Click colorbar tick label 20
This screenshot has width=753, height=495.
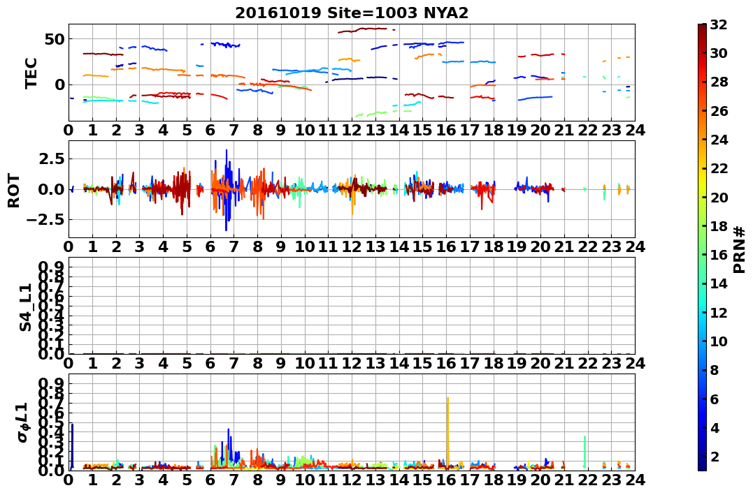coord(719,197)
